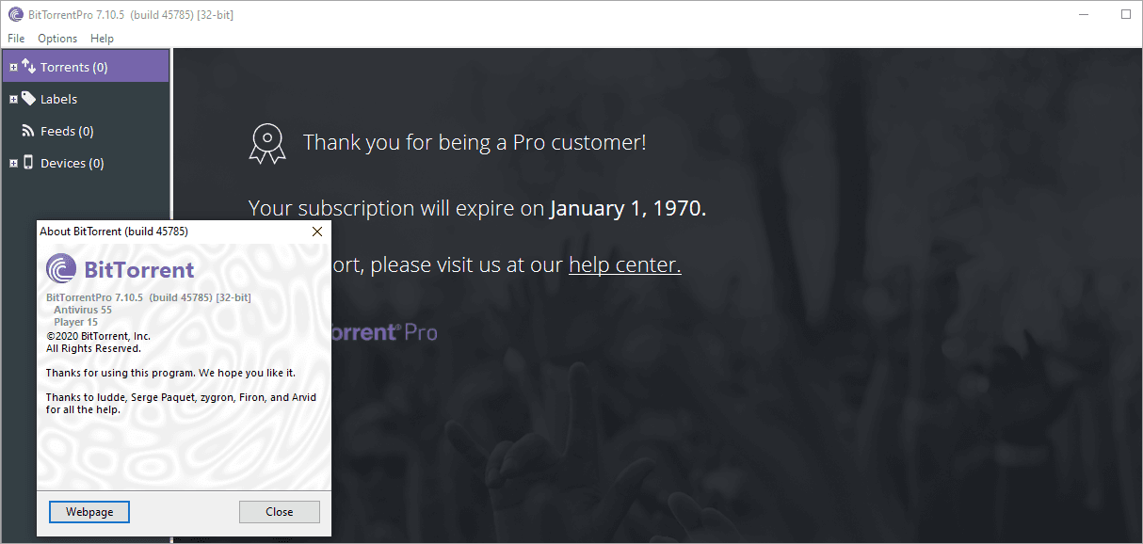Follow the help center link
Screen dimensions: 1143x544
click(x=623, y=264)
